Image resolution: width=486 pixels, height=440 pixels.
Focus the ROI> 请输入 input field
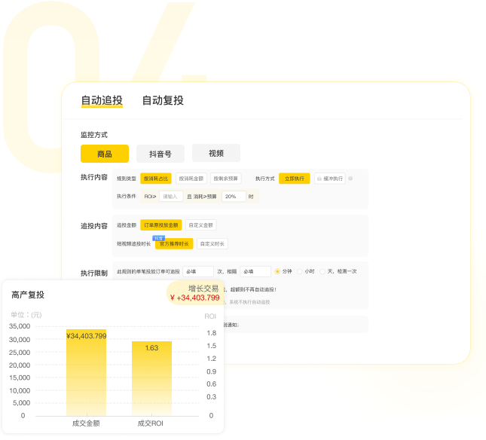point(171,197)
